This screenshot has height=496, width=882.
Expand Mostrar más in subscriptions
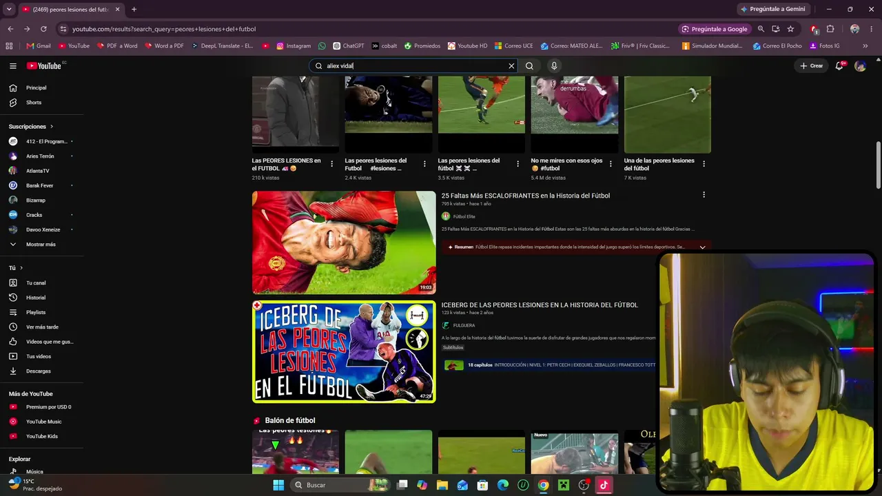click(x=41, y=245)
